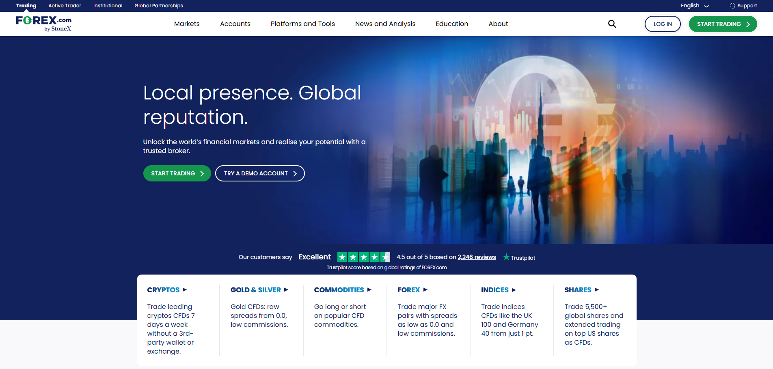Open the FOREX category link
The width and height of the screenshot is (773, 369).
click(x=409, y=290)
